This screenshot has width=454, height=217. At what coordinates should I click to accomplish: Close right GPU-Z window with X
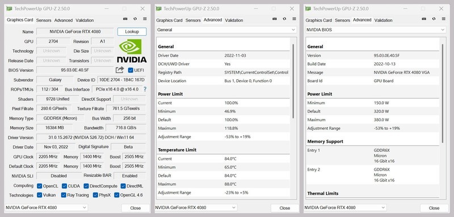click(442, 8)
